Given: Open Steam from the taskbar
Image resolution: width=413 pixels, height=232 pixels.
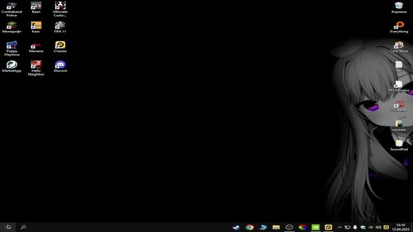Looking at the screenshot, I should coord(236,227).
